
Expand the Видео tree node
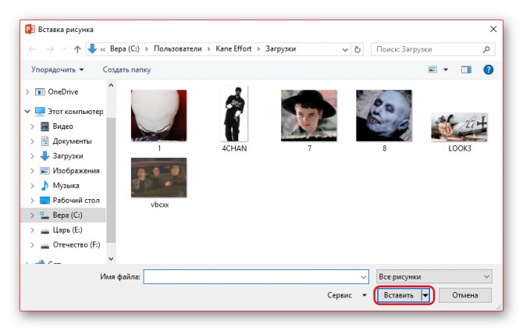(32, 126)
